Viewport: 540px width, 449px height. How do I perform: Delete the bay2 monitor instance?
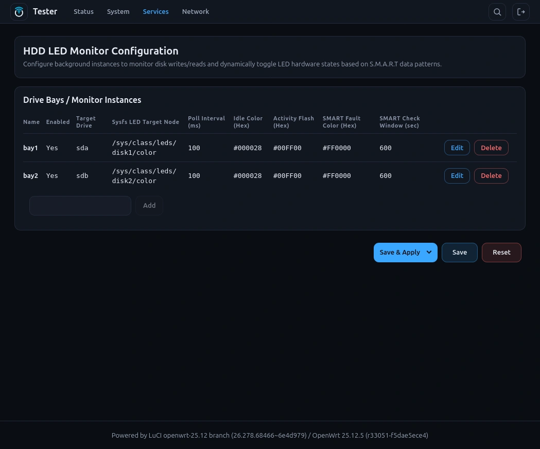491,176
